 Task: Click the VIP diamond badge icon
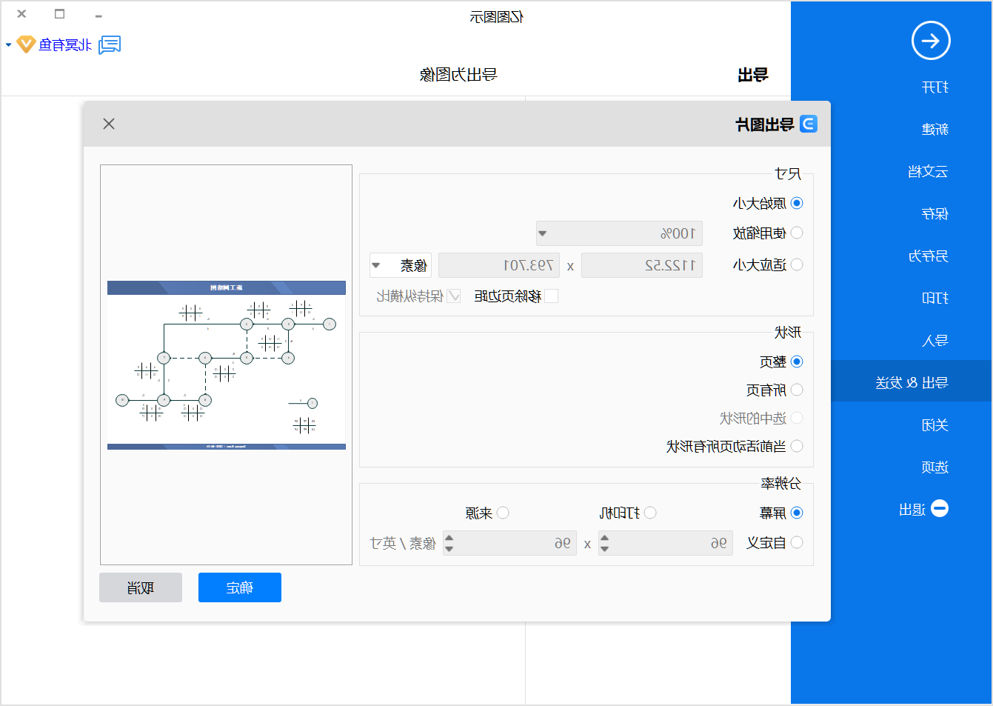point(26,44)
